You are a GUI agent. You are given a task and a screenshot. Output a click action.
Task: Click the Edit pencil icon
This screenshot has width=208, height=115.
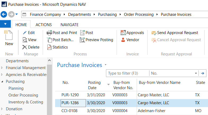pos(25,33)
